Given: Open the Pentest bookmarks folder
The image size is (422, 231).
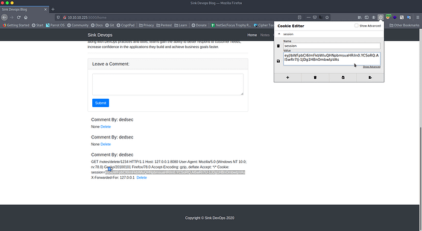Looking at the screenshot, I should click(x=164, y=25).
